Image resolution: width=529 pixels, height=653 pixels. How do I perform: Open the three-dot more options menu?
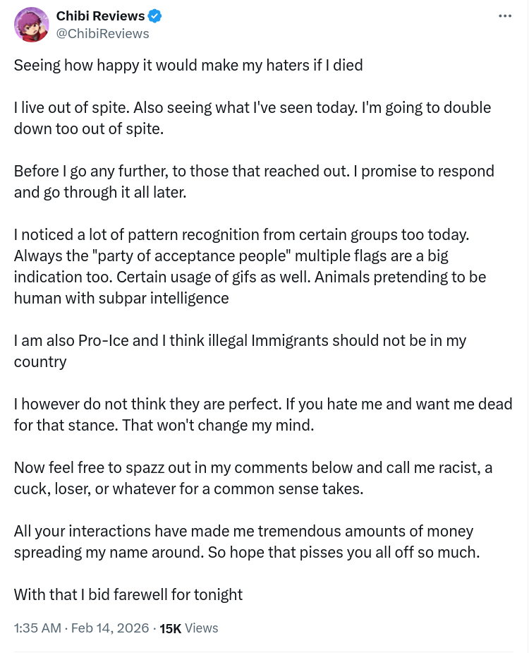504,16
